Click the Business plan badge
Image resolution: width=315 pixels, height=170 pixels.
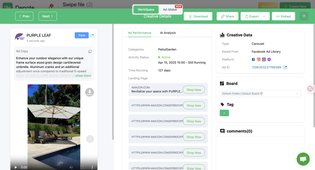[x=268, y=6]
